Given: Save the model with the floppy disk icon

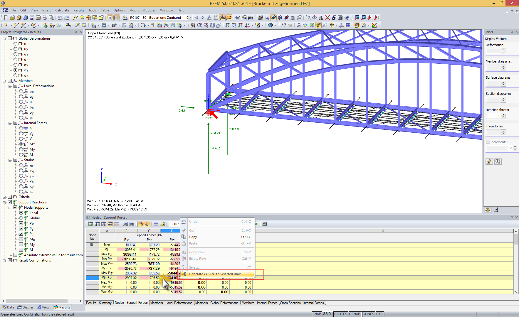Looking at the screenshot, I should coord(32,18).
